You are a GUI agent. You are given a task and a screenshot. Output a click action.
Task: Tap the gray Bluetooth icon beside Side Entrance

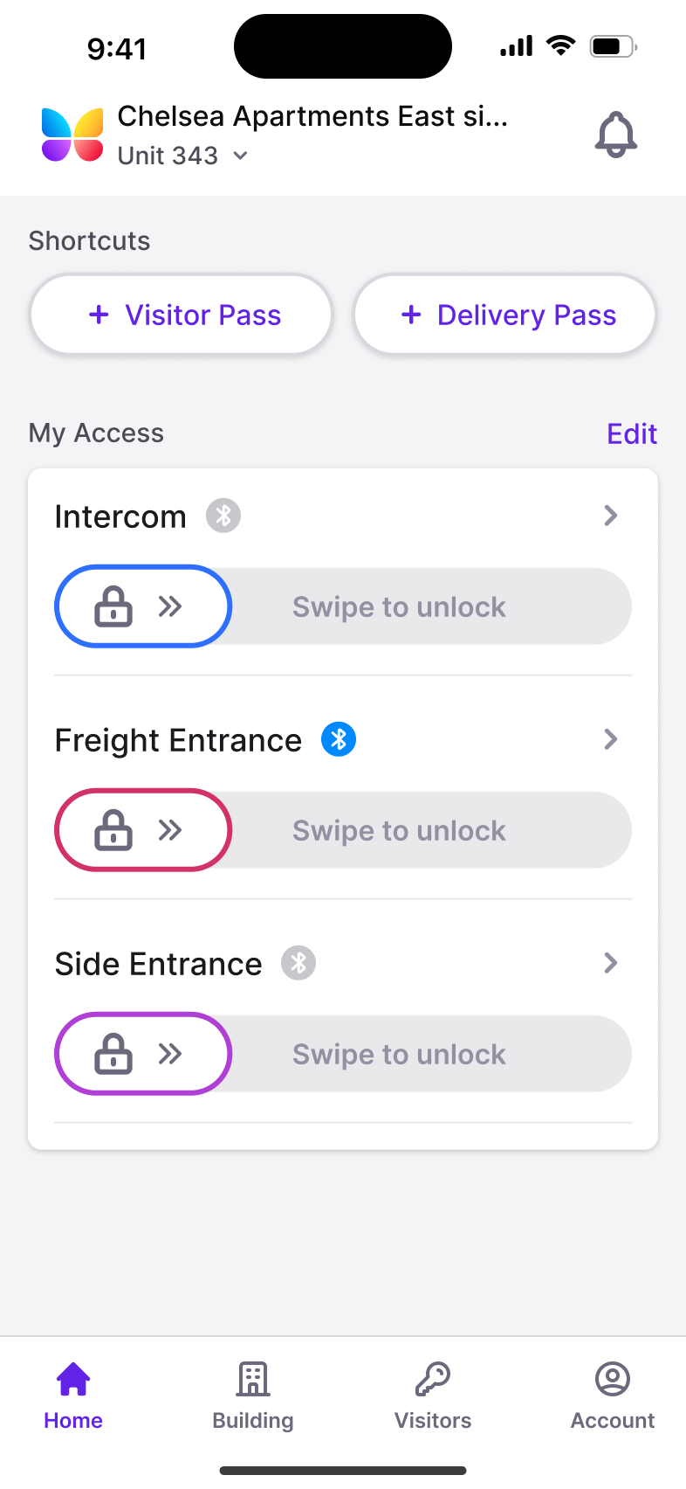(x=298, y=963)
